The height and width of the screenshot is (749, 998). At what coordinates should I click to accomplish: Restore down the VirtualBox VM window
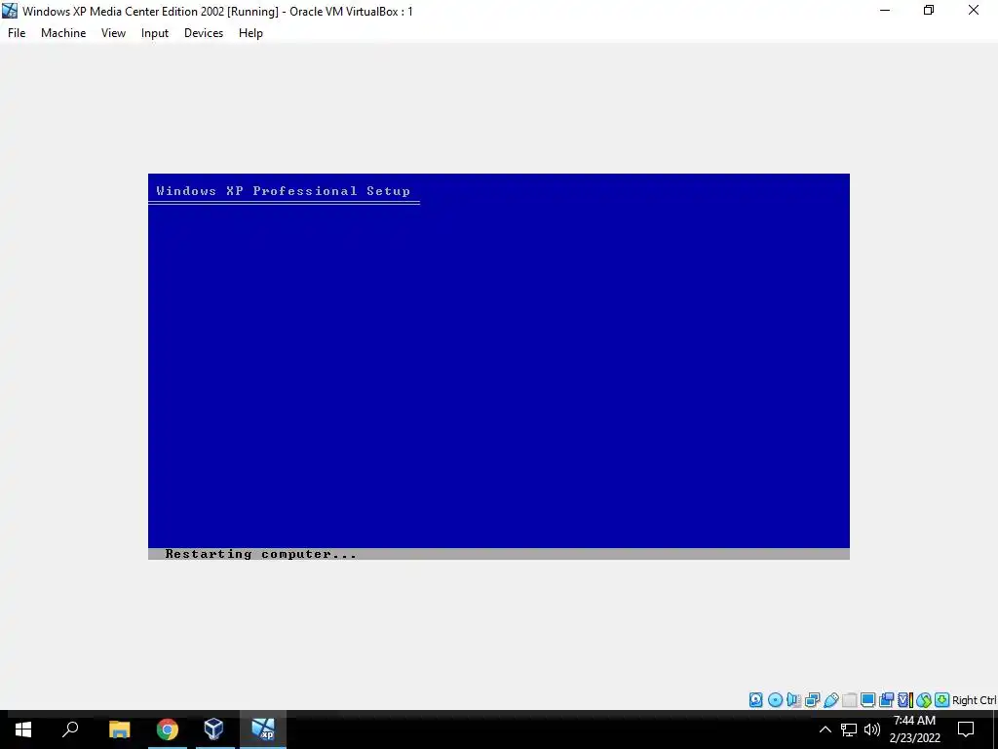click(x=929, y=11)
